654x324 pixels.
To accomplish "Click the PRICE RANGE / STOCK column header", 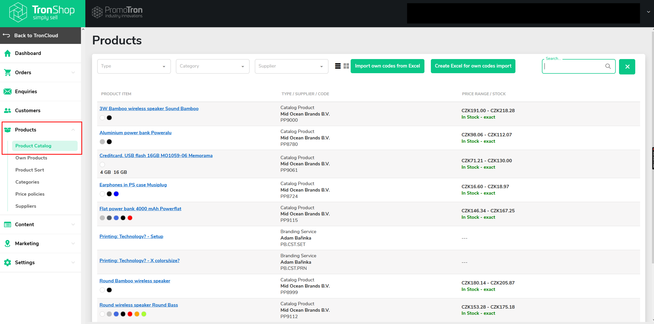I will coord(484,94).
